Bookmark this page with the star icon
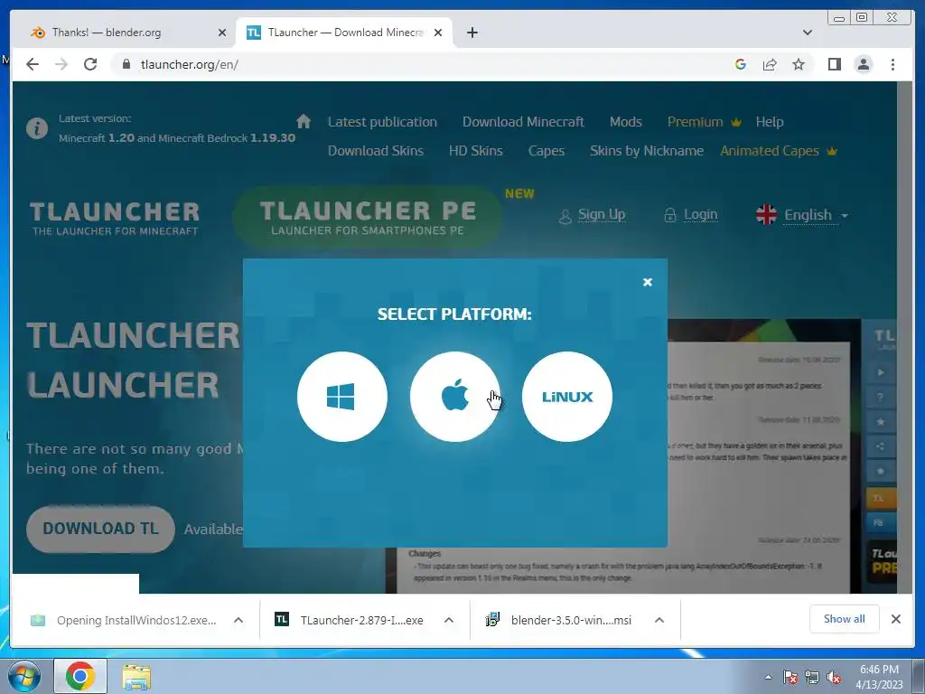This screenshot has height=694, width=925. pyautogui.click(x=799, y=64)
